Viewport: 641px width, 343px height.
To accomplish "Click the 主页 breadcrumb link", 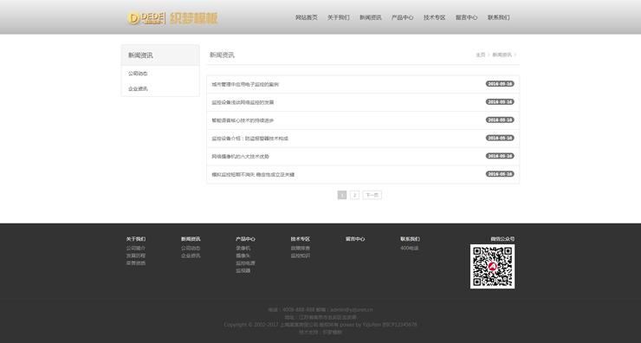I will click(481, 55).
